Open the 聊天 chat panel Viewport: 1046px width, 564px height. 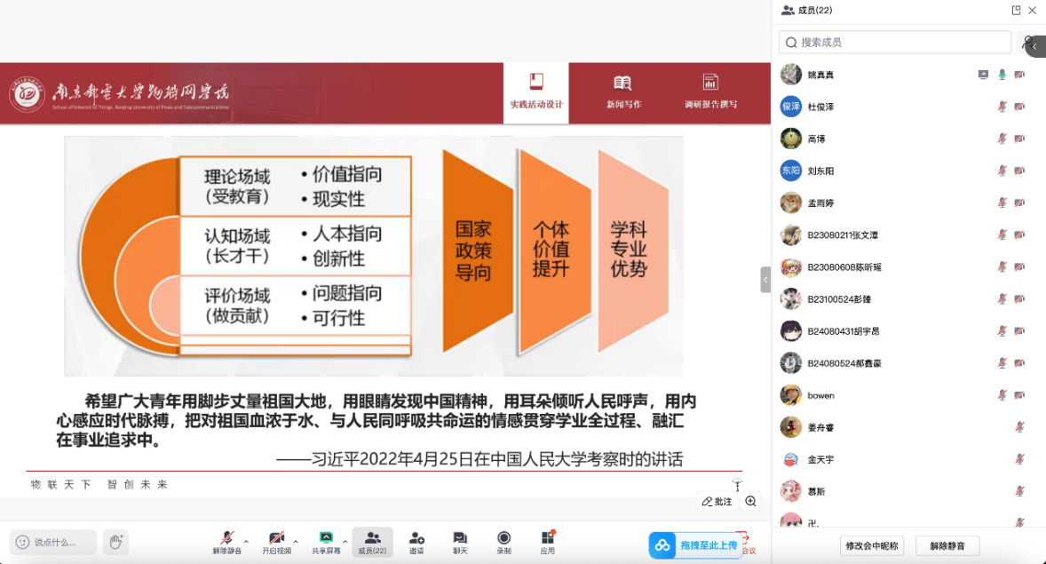tap(460, 541)
